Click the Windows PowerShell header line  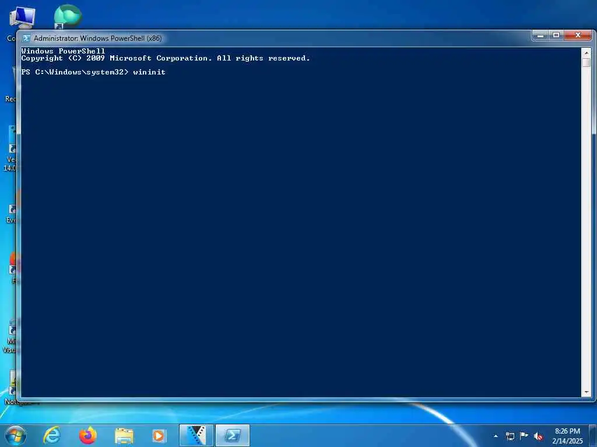63,51
